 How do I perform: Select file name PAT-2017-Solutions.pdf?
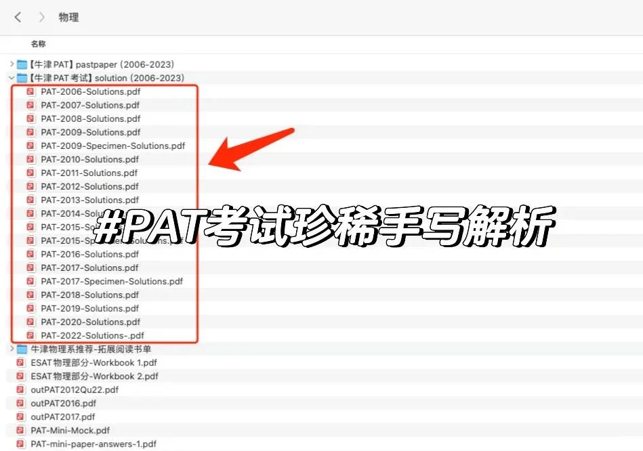[90, 267]
